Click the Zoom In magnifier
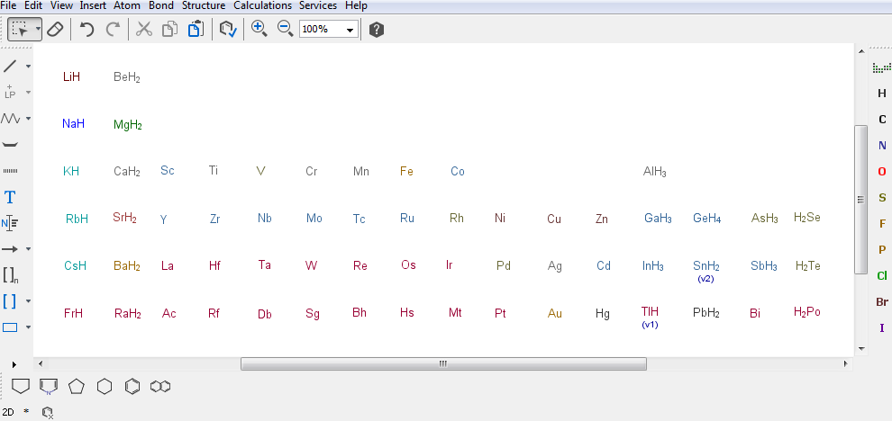The width and height of the screenshot is (892, 421). pos(259,29)
